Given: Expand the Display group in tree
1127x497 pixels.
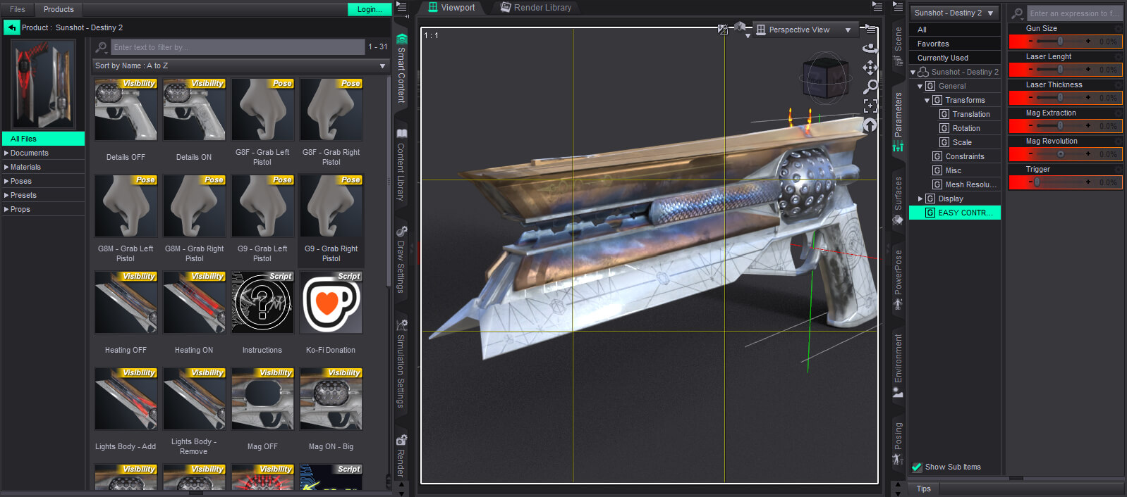Looking at the screenshot, I should (x=920, y=199).
